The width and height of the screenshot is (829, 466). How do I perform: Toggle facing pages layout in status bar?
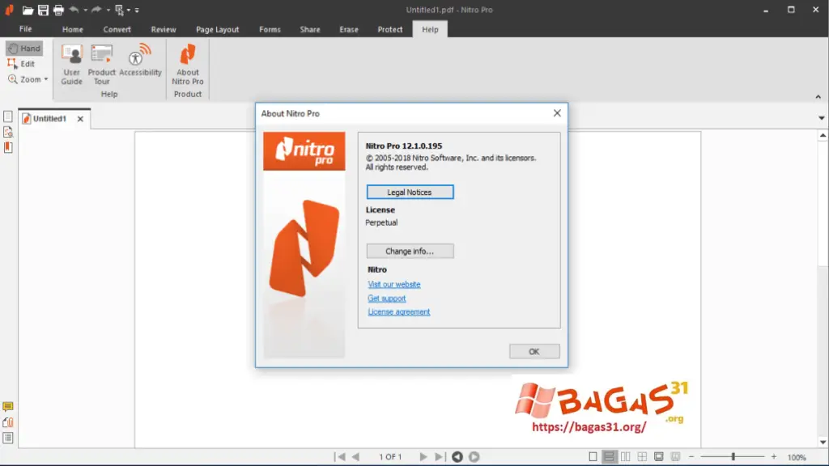click(x=625, y=457)
